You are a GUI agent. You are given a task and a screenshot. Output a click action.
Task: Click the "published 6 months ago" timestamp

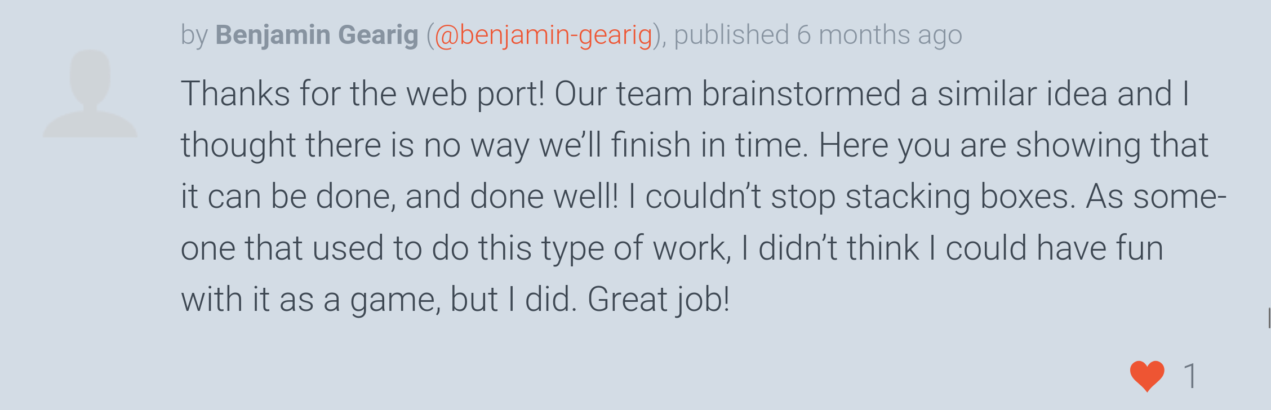818,35
